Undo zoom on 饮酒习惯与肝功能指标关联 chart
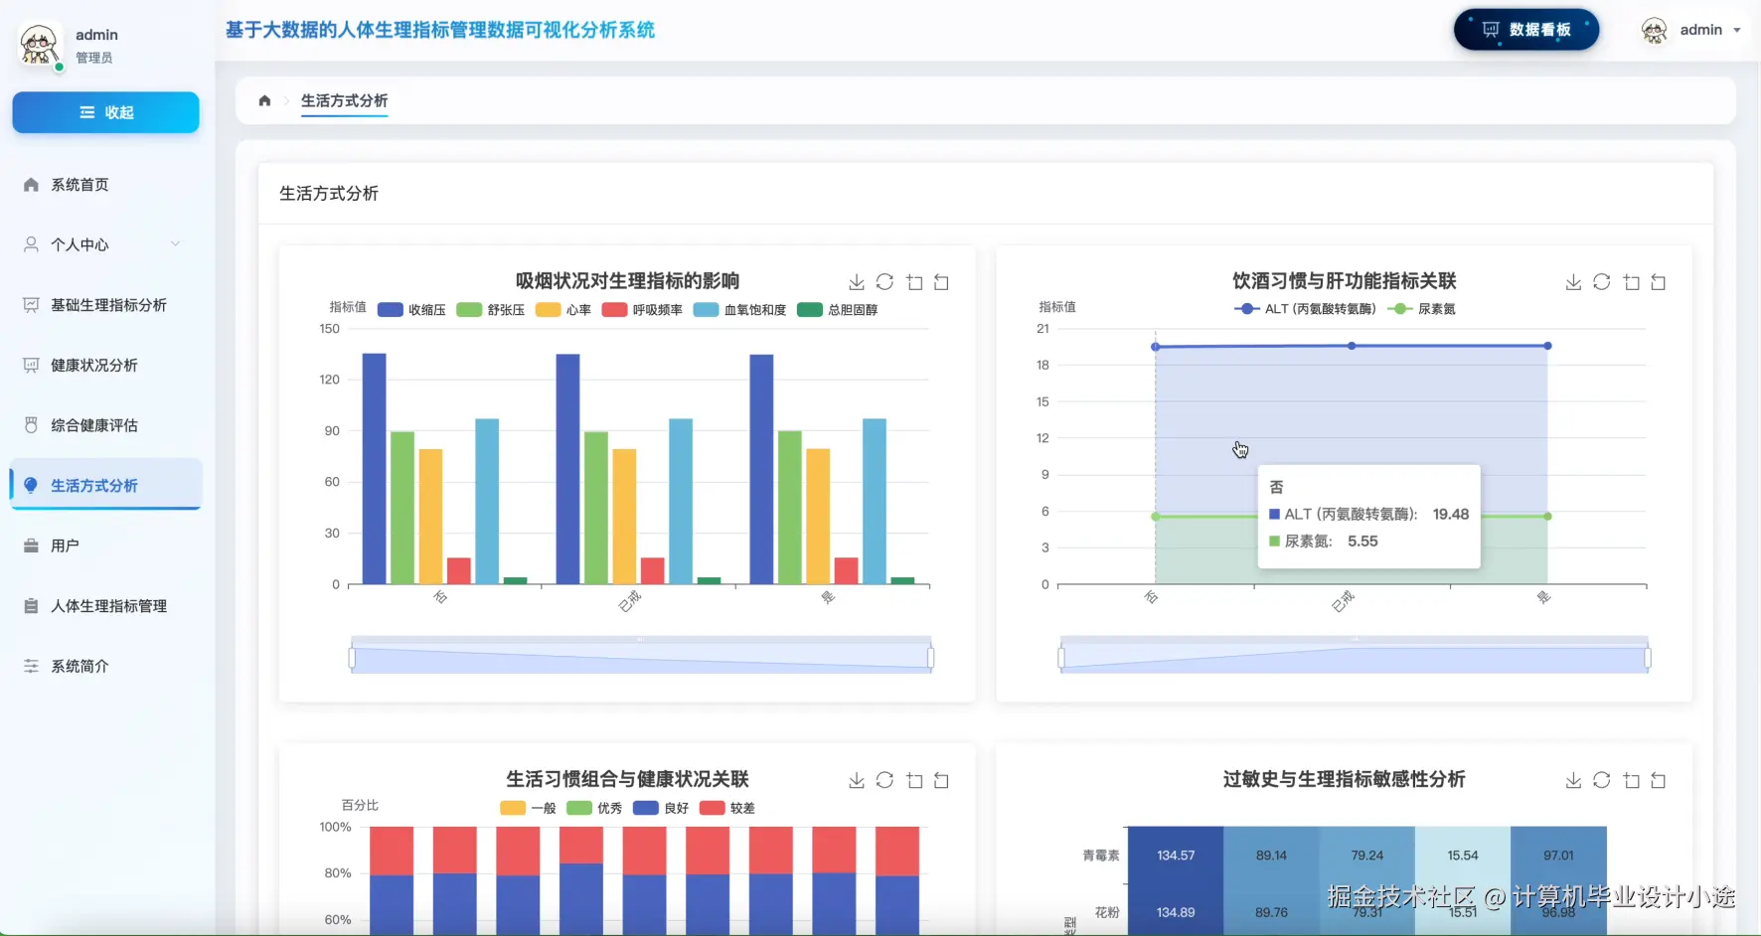The height and width of the screenshot is (936, 1761). (x=1658, y=282)
